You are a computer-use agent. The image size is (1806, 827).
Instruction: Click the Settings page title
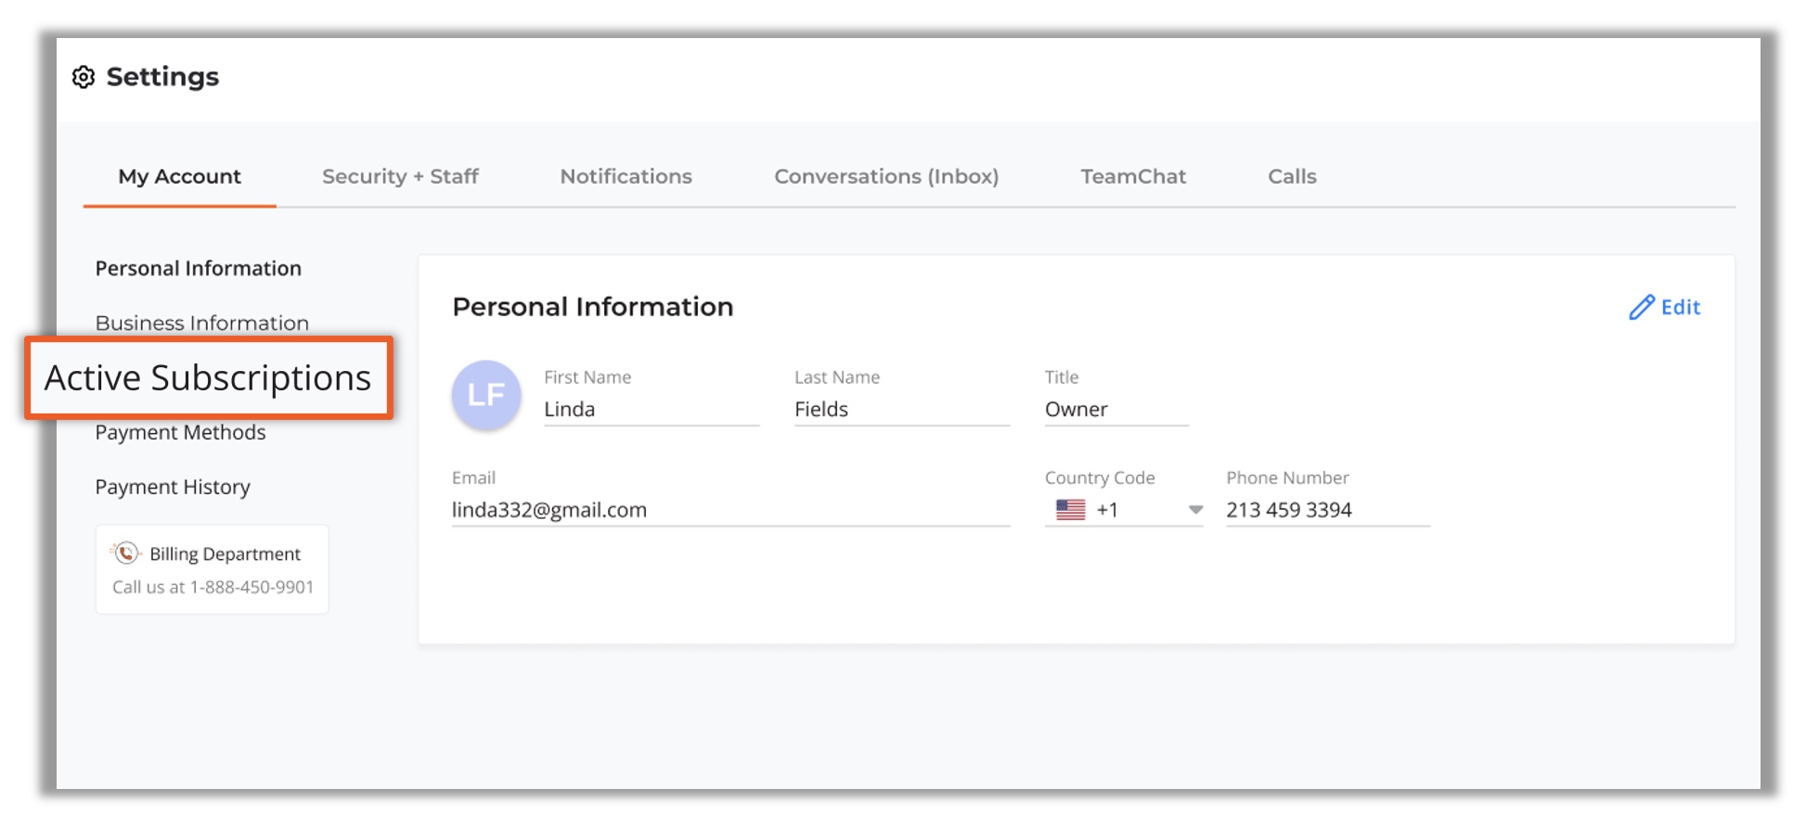coord(162,77)
